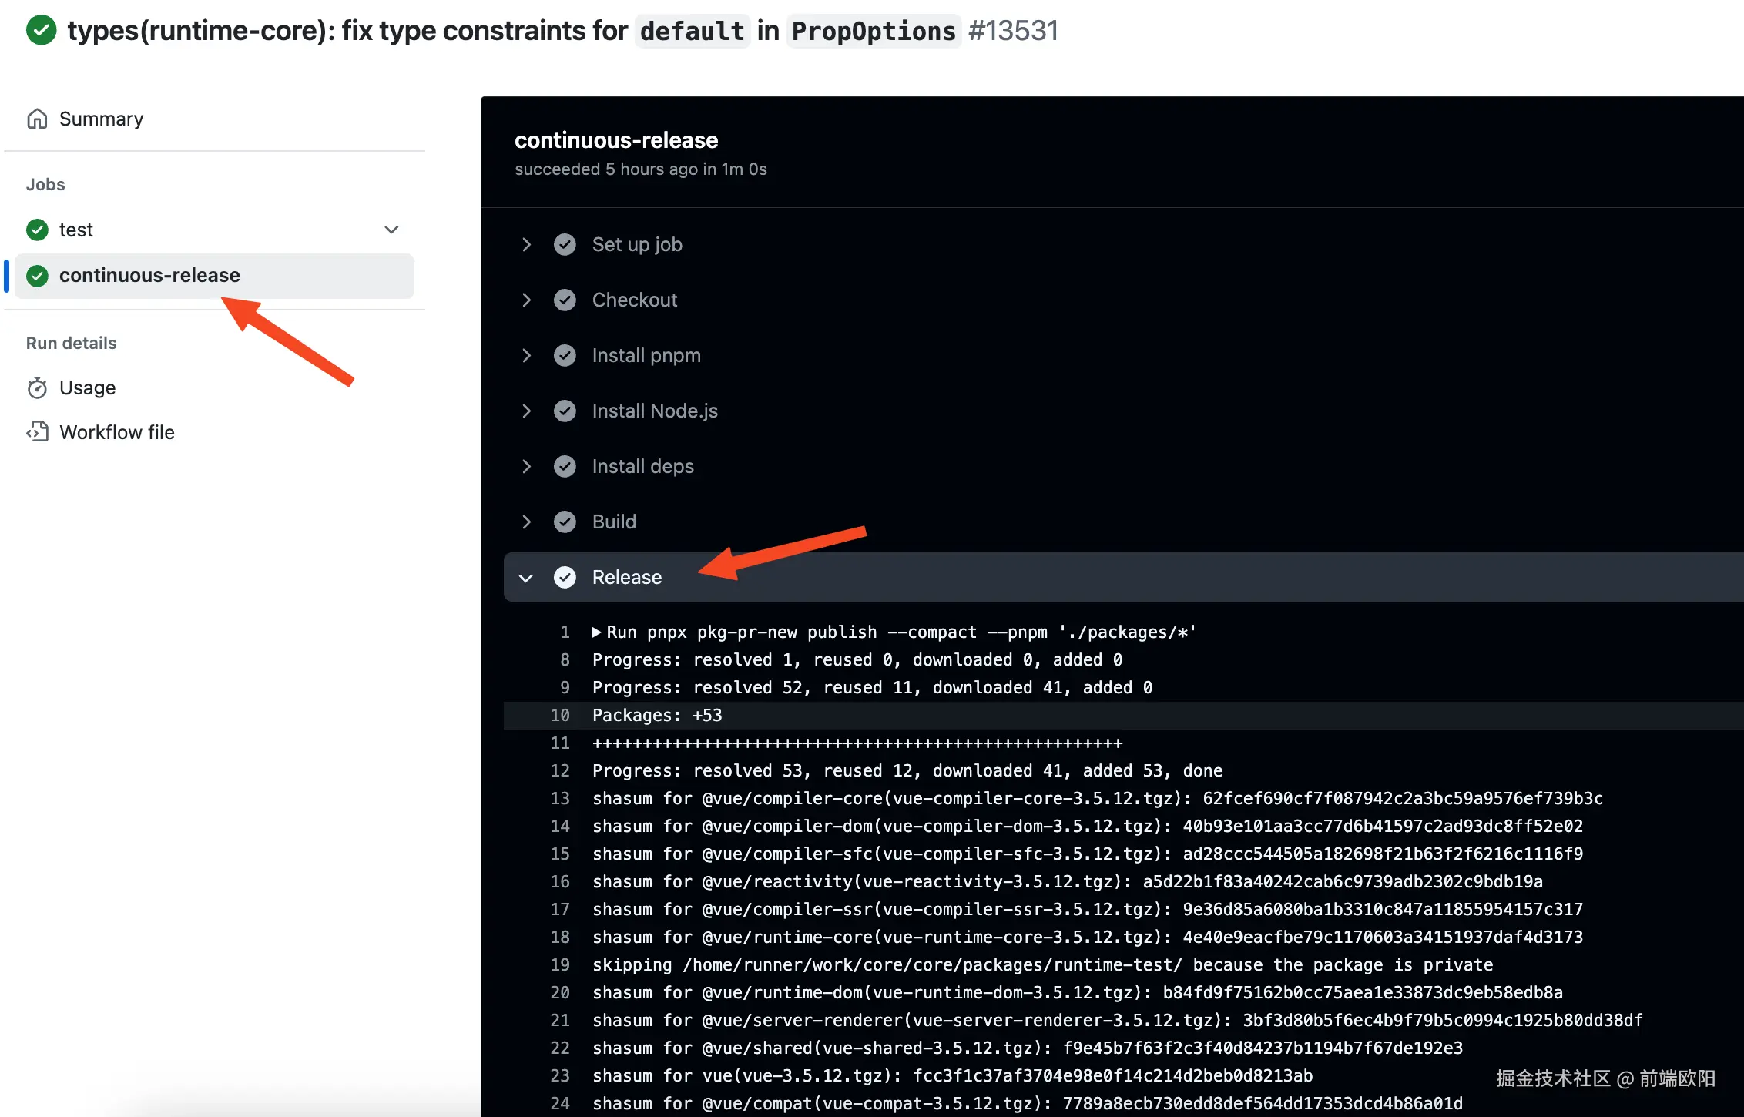Screen dimensions: 1744x1117
Task: Expand the Run pnpx command disclosure triangle
Action: point(596,632)
